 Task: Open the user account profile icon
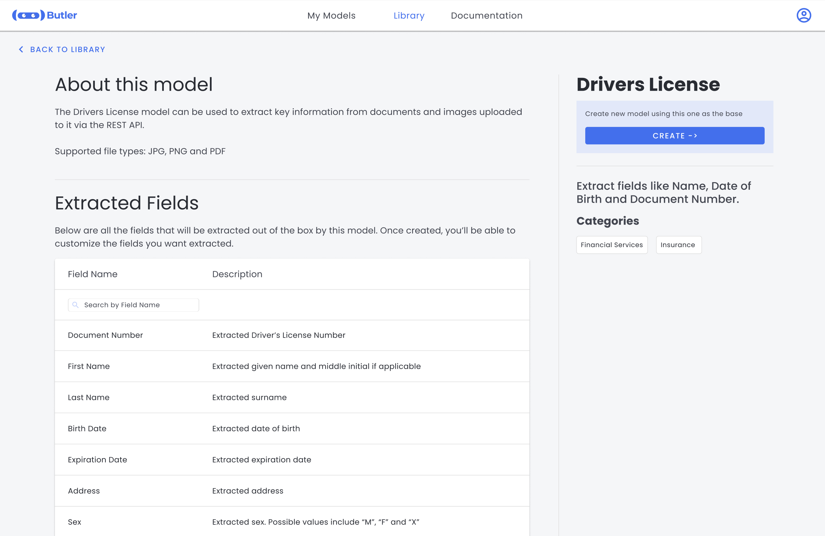click(803, 15)
